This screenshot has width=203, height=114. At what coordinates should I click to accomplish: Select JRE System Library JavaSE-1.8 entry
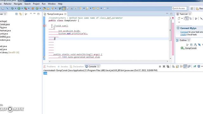pyautogui.click(x=10, y=53)
